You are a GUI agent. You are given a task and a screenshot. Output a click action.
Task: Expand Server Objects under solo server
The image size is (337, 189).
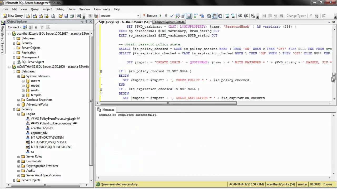tap(14, 48)
